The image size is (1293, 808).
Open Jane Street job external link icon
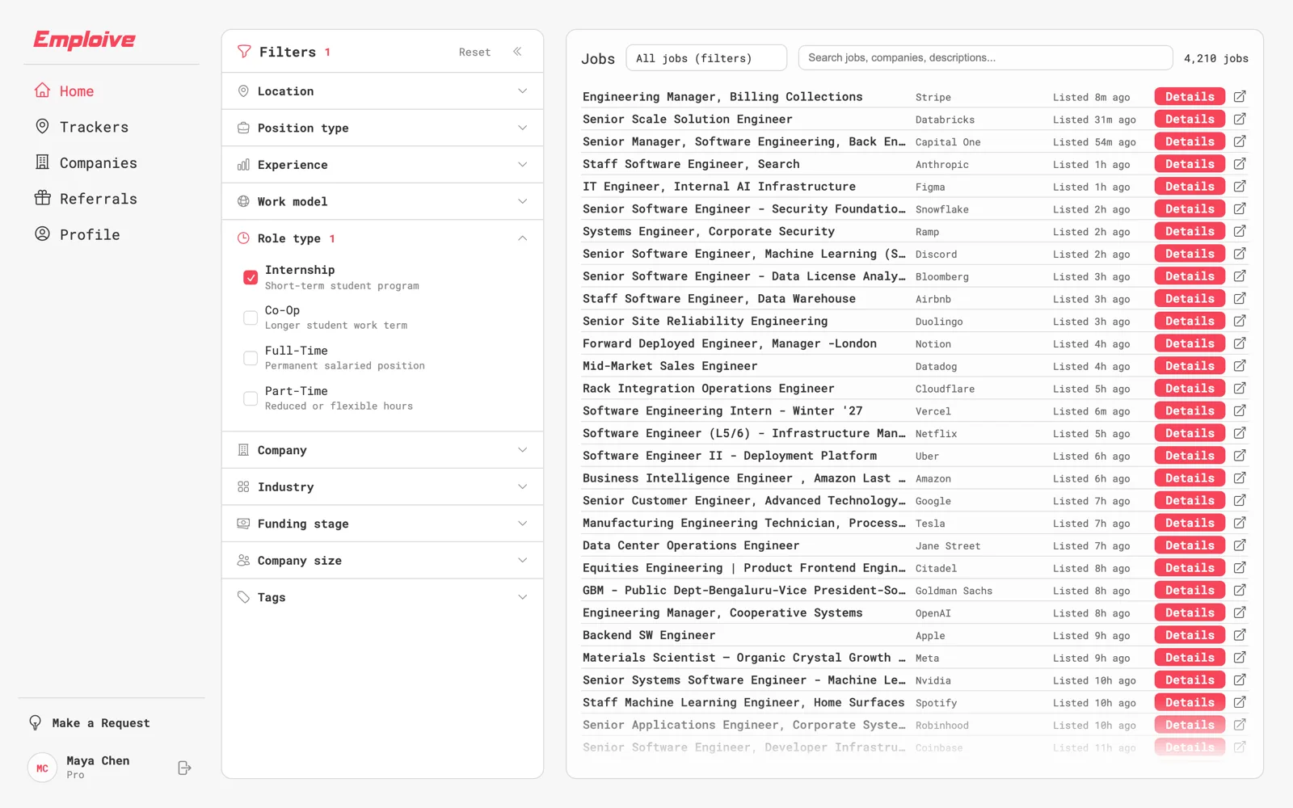(1240, 545)
